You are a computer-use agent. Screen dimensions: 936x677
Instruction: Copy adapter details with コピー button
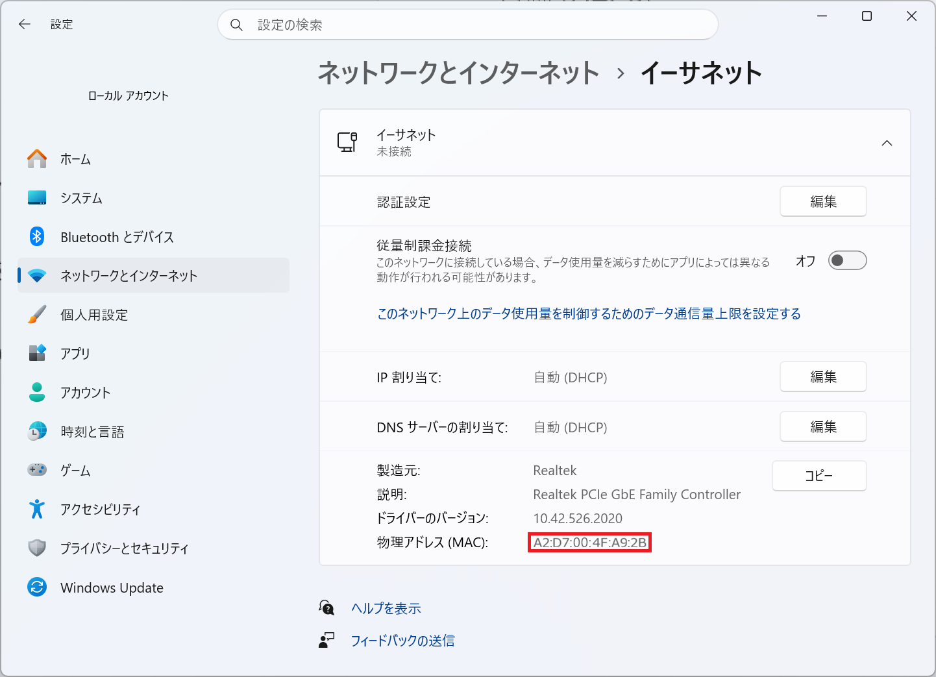click(819, 476)
